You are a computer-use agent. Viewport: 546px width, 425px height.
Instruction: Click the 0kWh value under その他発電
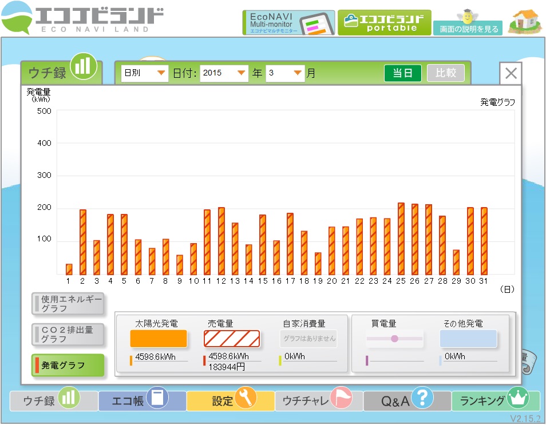(x=455, y=356)
